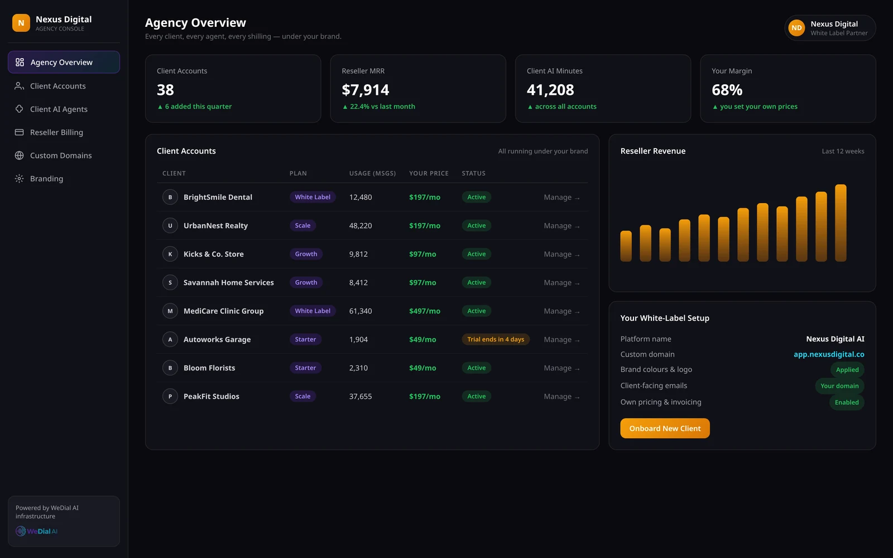Click the YOUR PRICE column header
This screenshot has height=558, width=893.
(x=429, y=174)
